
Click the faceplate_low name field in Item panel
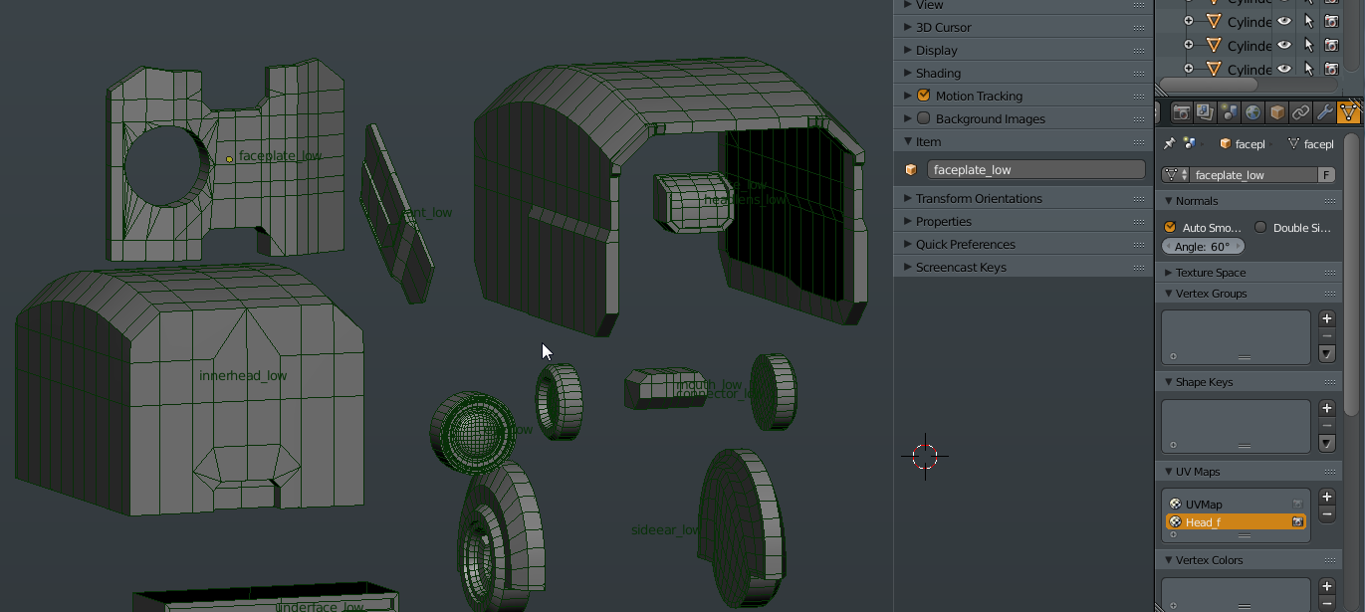[x=1035, y=170]
